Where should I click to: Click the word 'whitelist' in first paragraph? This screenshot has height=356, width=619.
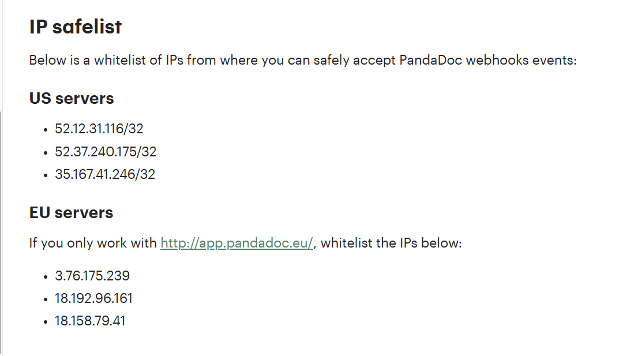tap(120, 60)
